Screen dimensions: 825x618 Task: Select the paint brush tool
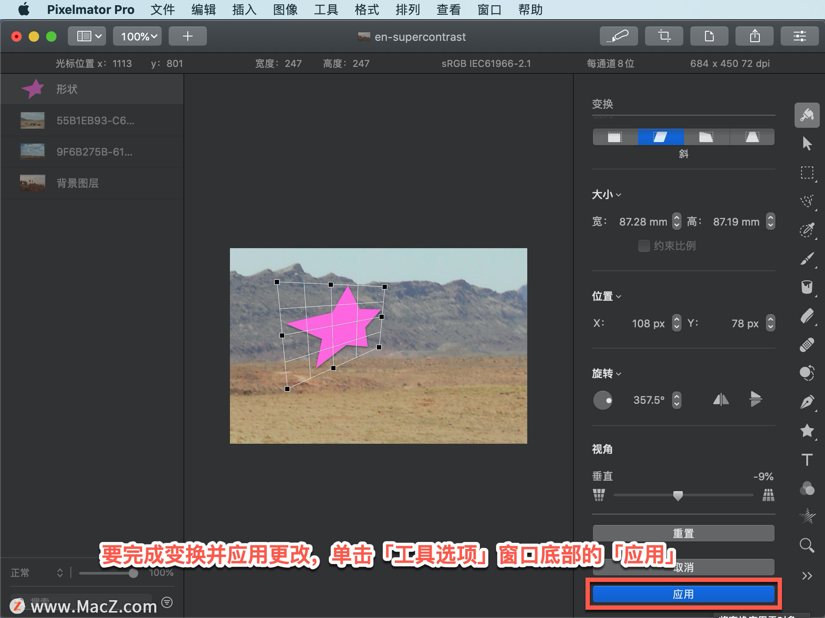pyautogui.click(x=807, y=258)
